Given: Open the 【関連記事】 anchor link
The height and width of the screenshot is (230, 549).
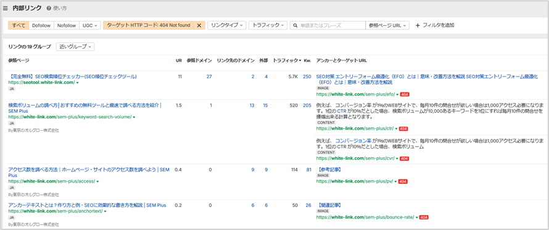Looking at the screenshot, I should click(329, 205).
